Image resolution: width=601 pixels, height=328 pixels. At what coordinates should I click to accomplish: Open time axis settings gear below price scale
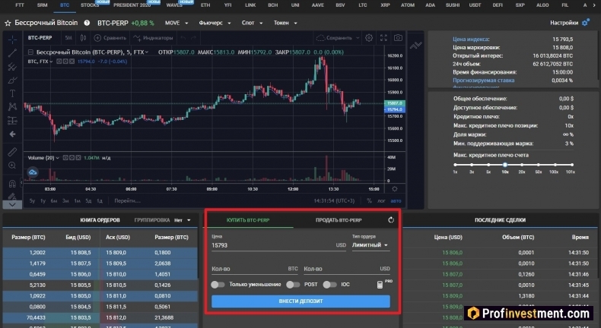pos(394,189)
